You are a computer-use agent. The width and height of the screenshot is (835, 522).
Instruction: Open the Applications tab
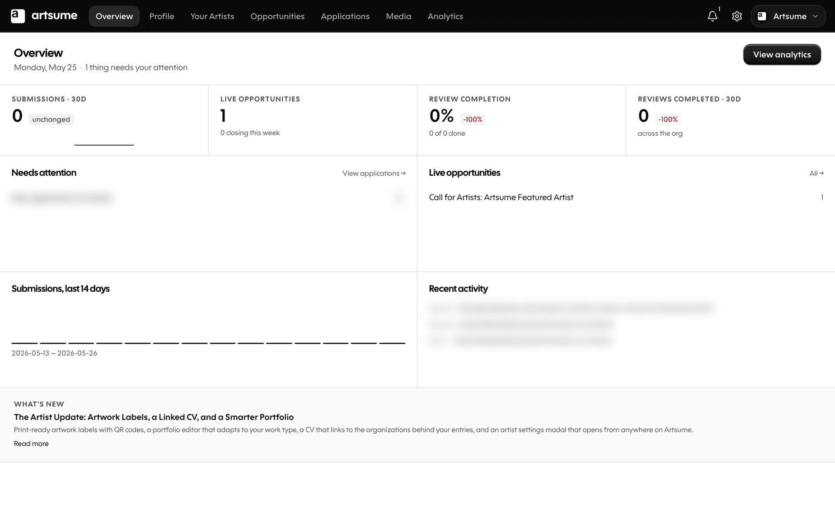tap(345, 16)
